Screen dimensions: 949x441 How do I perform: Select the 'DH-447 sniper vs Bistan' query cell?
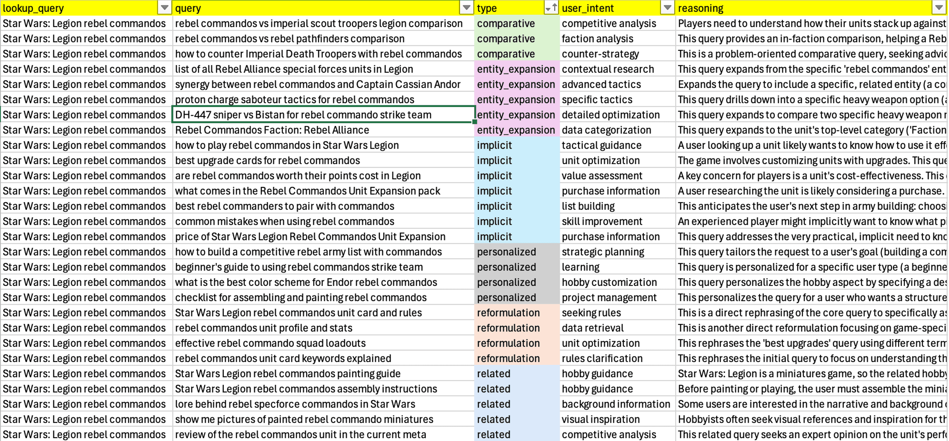323,115
